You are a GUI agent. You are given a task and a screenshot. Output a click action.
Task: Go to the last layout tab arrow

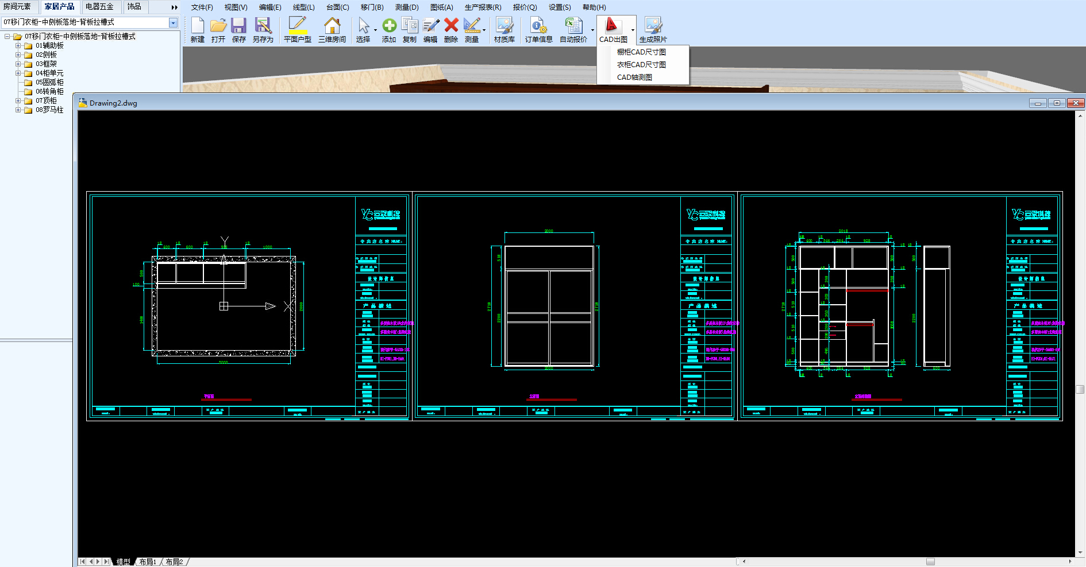point(106,562)
